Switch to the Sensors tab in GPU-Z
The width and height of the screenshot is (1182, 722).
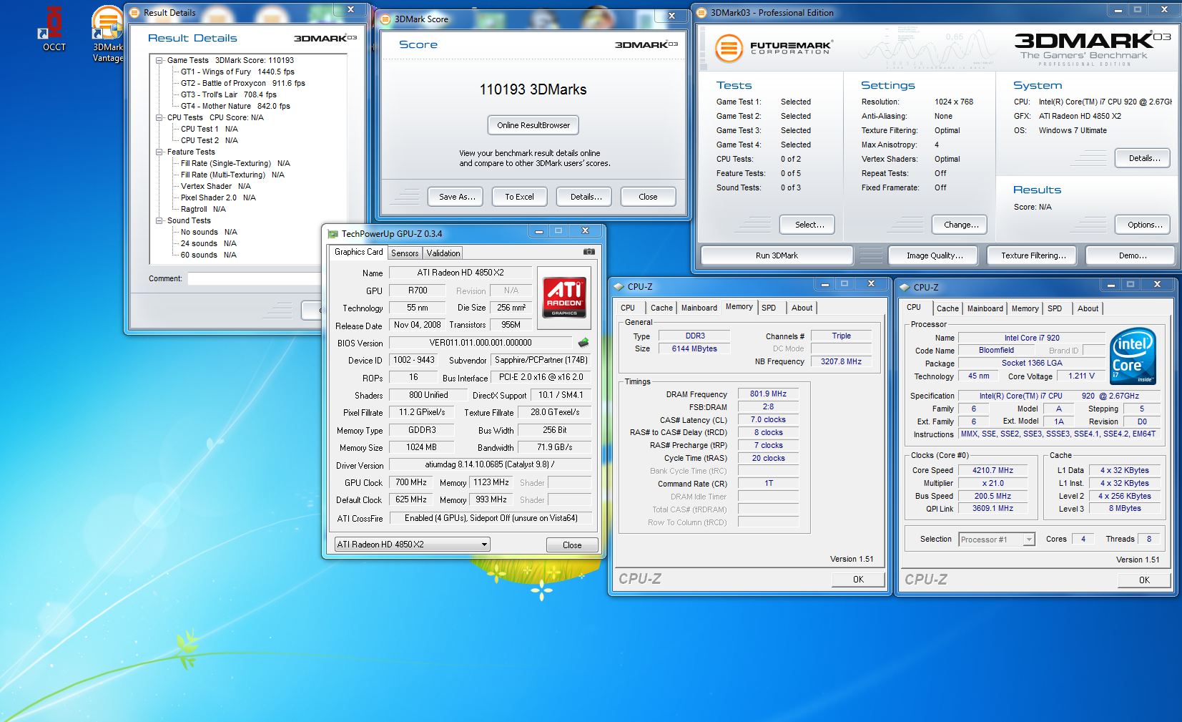pyautogui.click(x=405, y=253)
